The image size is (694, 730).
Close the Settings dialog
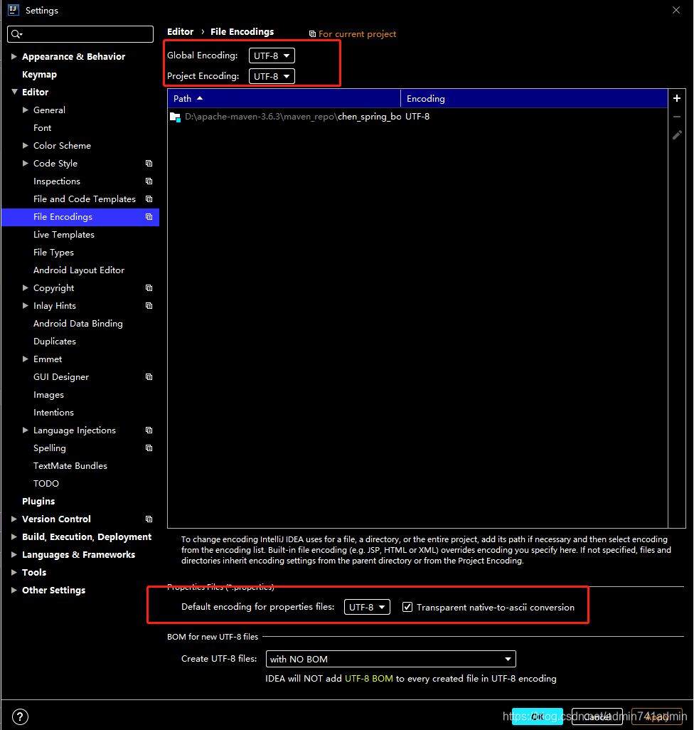click(676, 10)
